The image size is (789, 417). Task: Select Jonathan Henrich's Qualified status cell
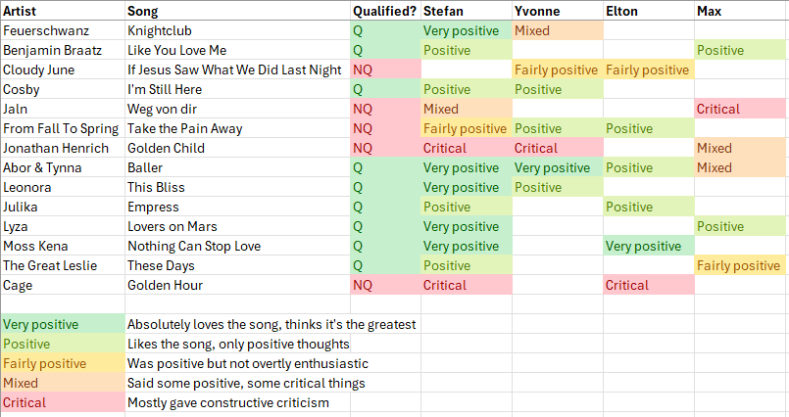pos(383,148)
